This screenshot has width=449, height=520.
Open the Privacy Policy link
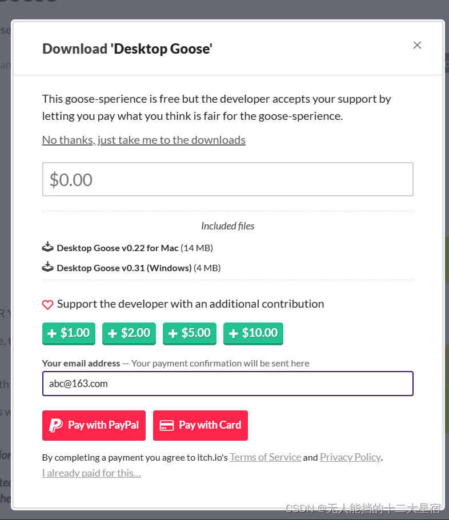(x=350, y=457)
